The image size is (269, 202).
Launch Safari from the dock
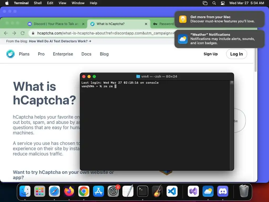tap(54, 191)
